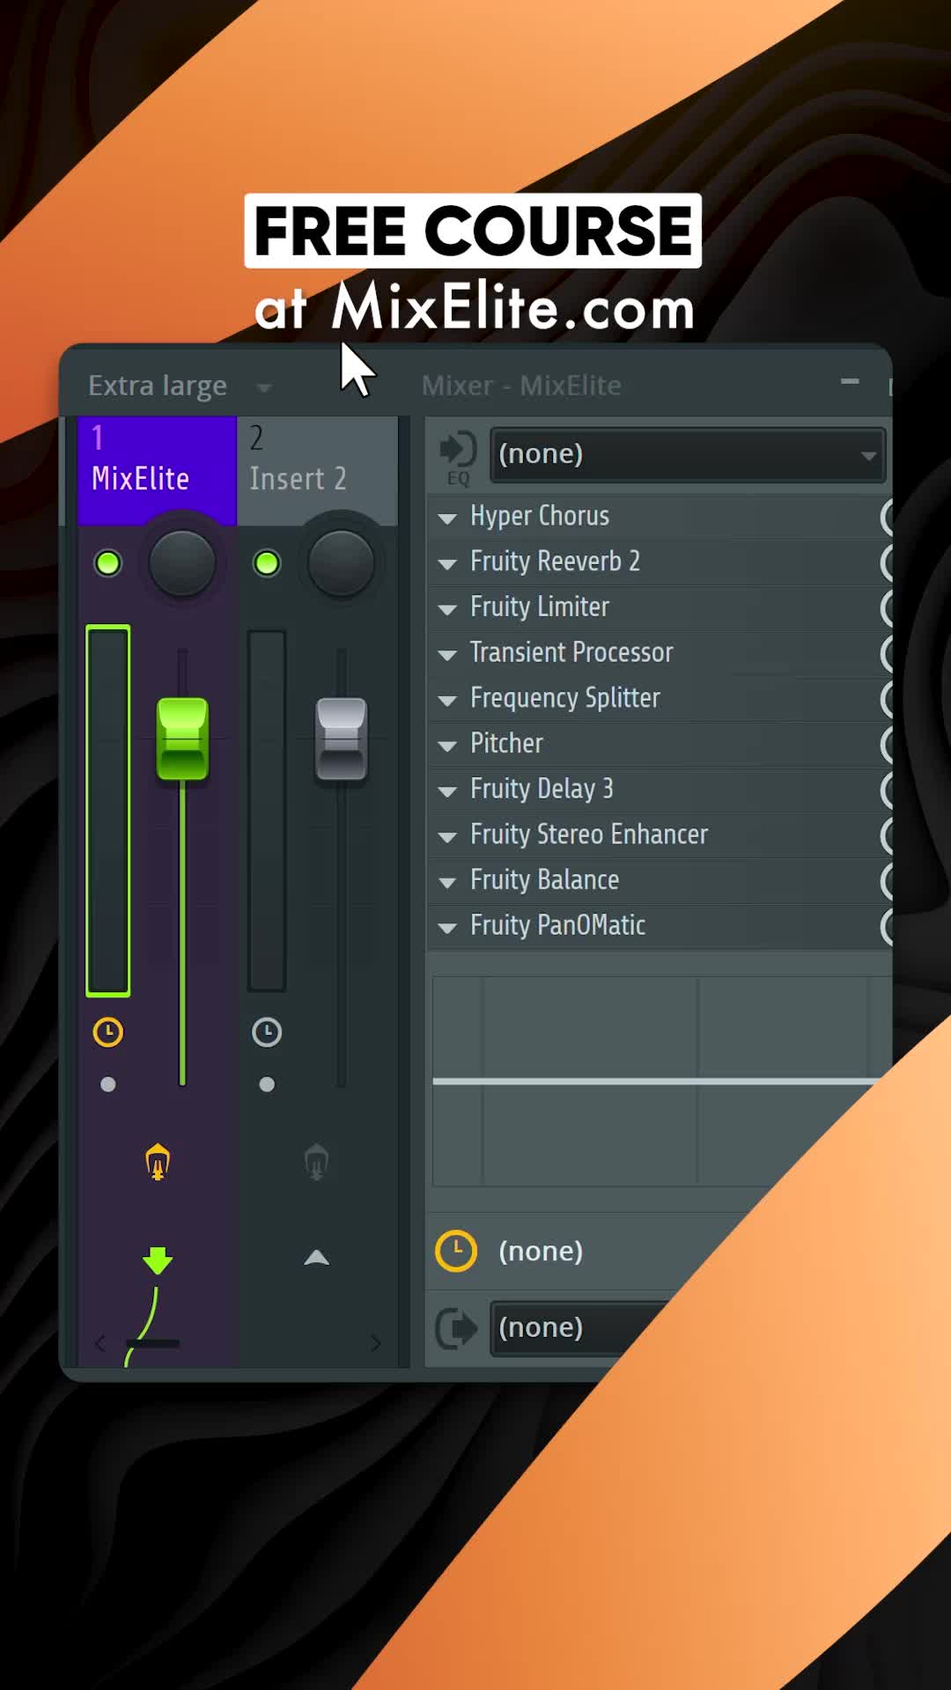Adjust the Hyper Chorus mix level knob
The width and height of the screenshot is (951, 1690).
coord(887,518)
